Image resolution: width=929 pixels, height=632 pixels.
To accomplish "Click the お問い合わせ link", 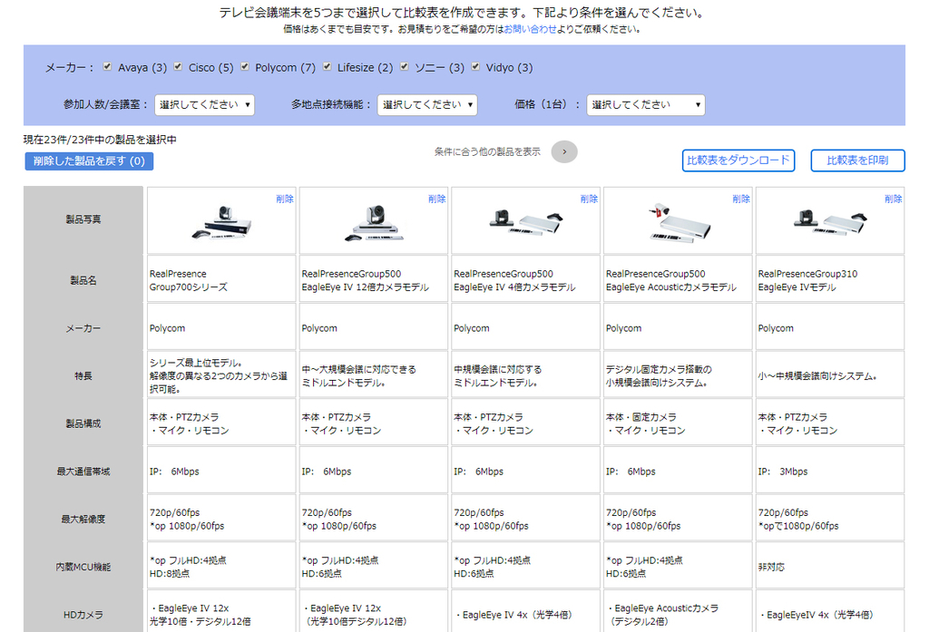I will click(530, 29).
